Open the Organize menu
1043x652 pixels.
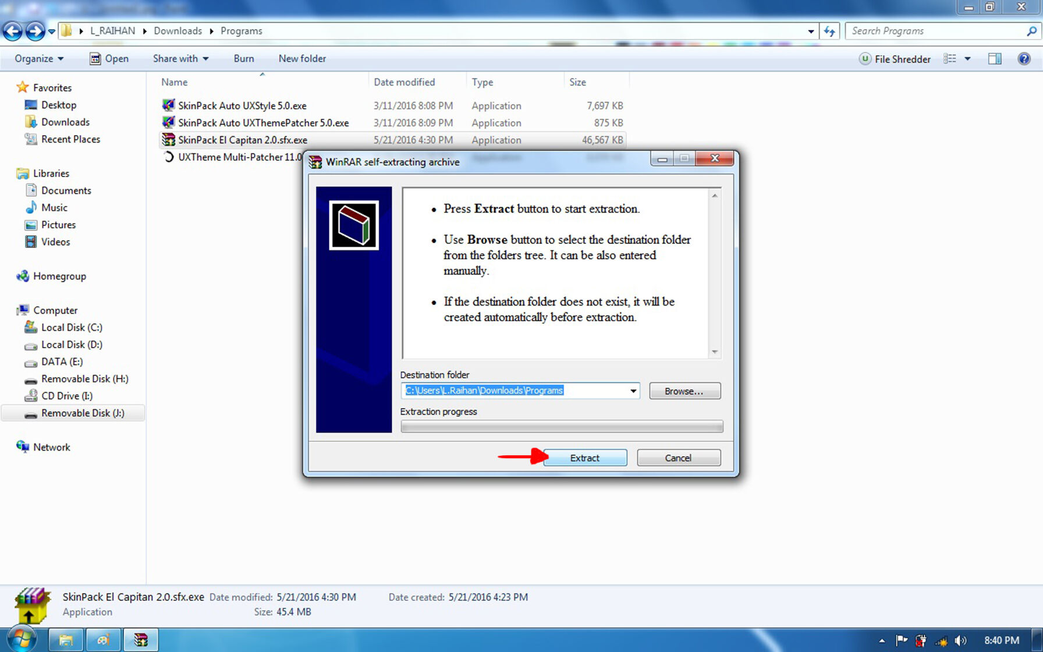coord(39,59)
